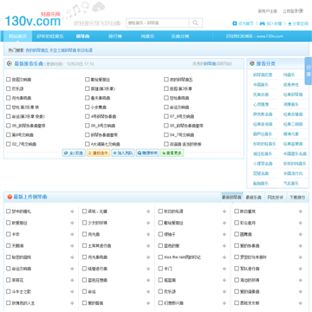Add 少女的祈祷 using its plus icon
312x312 pixels.
148,223
